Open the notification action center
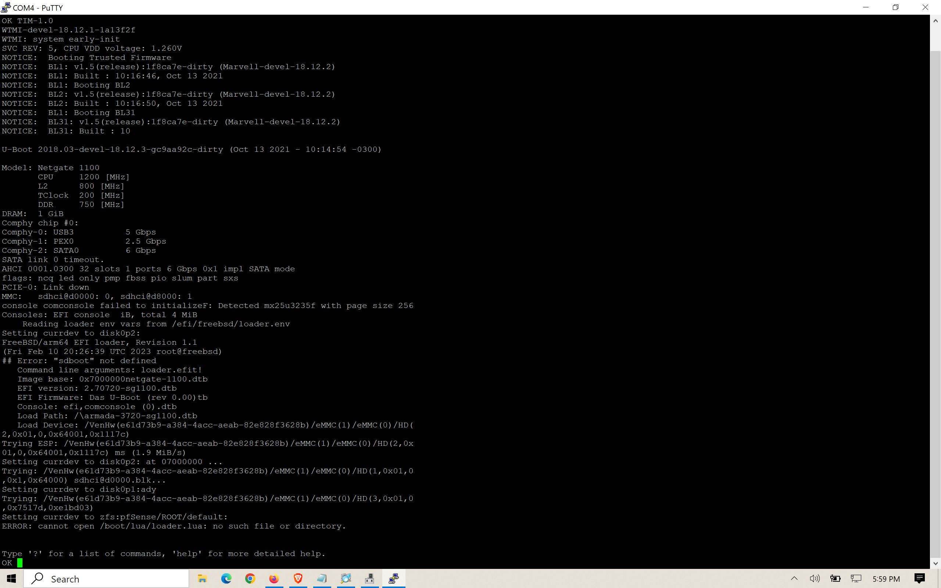This screenshot has width=941, height=588. pos(920,579)
